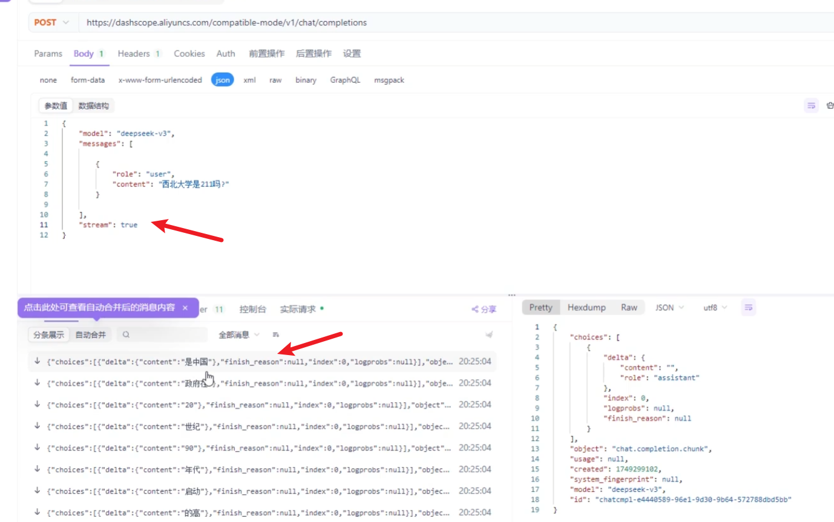Show the response in Pretty view
Screen dimensions: 834x522
[541, 308]
